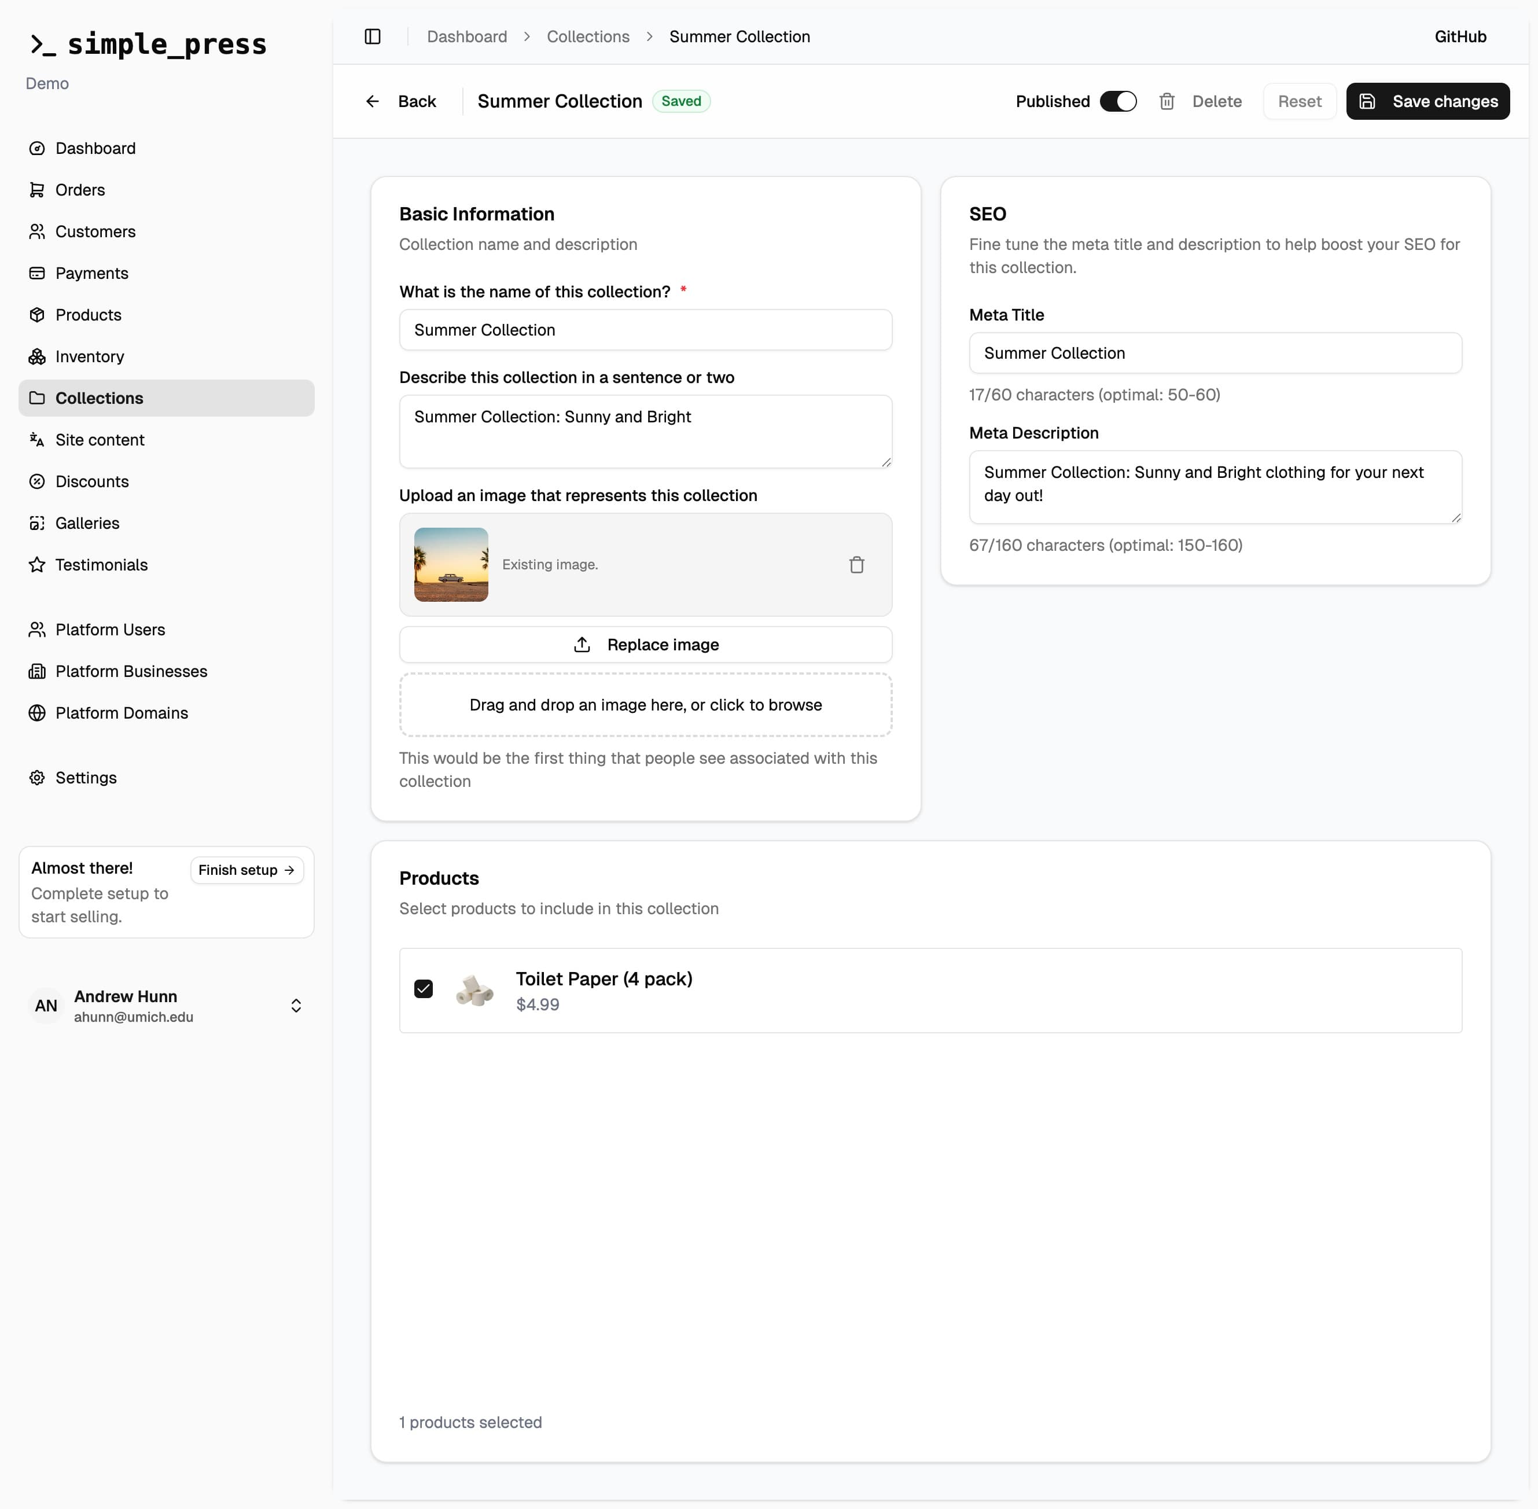Click the Dashboard gauge icon in sidebar

click(x=37, y=148)
